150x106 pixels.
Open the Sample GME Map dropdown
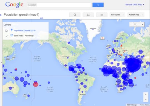[x=135, y=5]
